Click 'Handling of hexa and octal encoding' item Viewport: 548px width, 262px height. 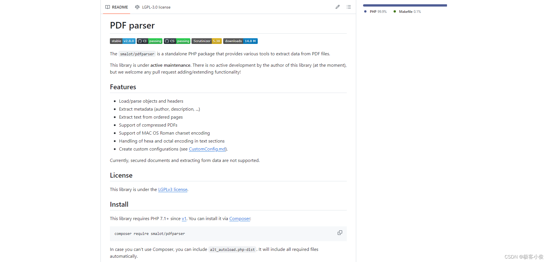pos(172,141)
